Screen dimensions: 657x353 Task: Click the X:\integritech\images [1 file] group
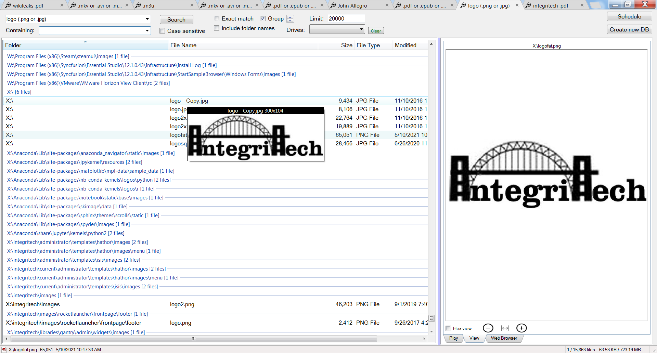(39, 296)
